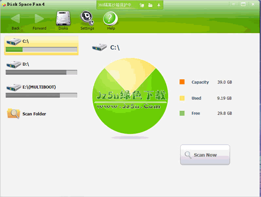
Task: Click the Scan Folder magnifier folder icon
Action: [x=13, y=114]
